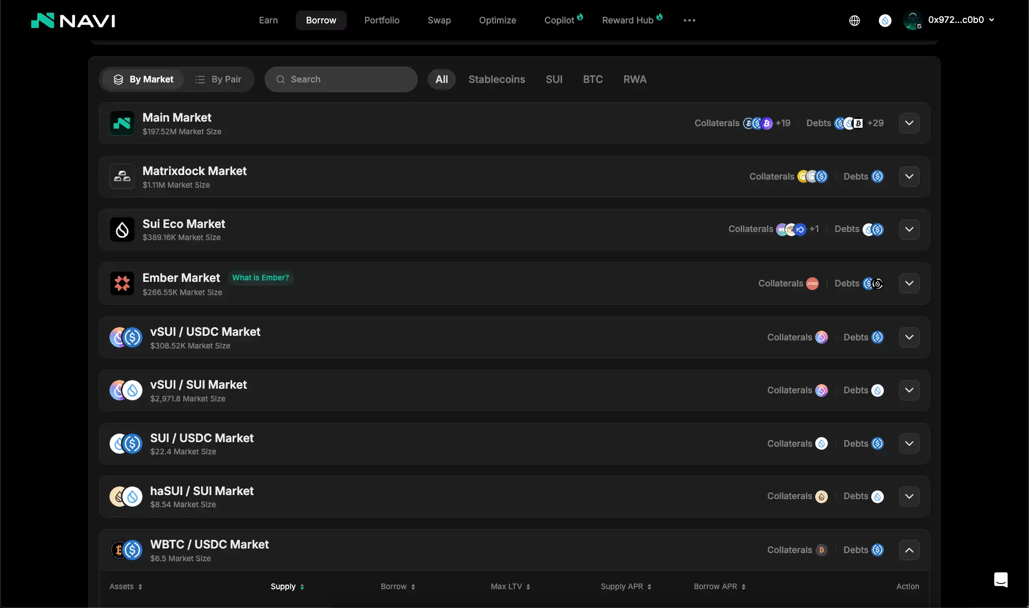The width and height of the screenshot is (1029, 608).
Task: Click Matrixdock Market collateral token icons
Action: 813,177
